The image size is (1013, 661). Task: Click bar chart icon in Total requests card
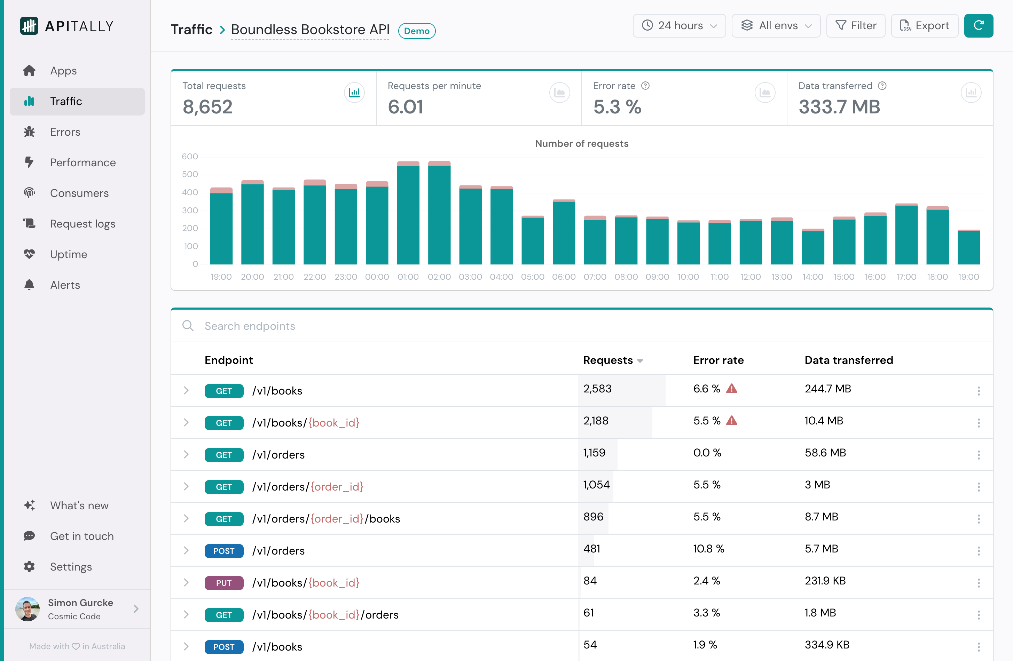point(354,92)
